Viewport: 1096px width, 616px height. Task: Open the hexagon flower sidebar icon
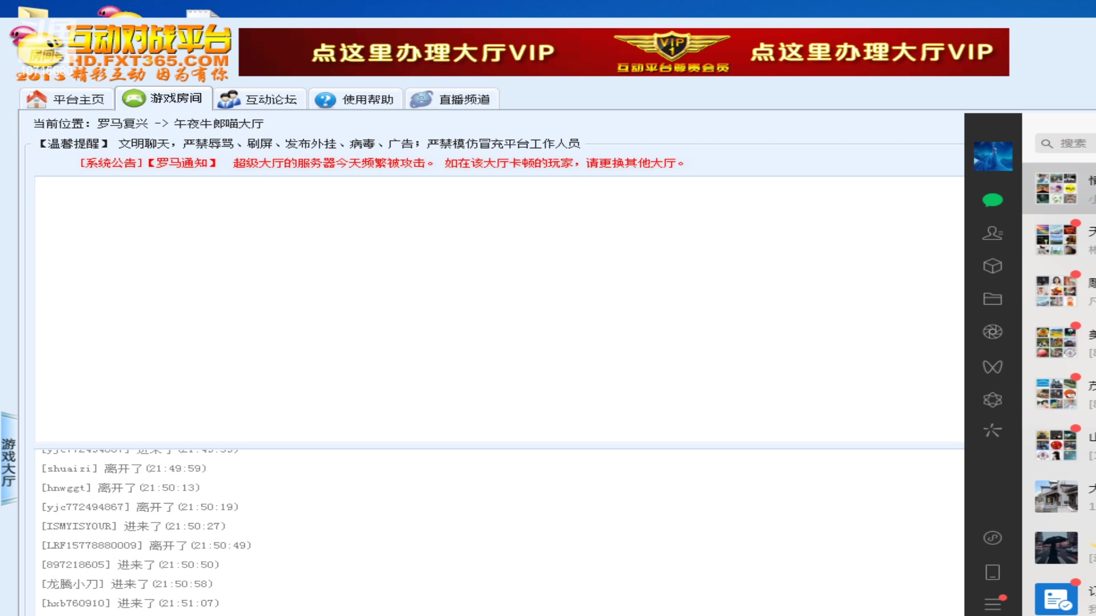(993, 400)
